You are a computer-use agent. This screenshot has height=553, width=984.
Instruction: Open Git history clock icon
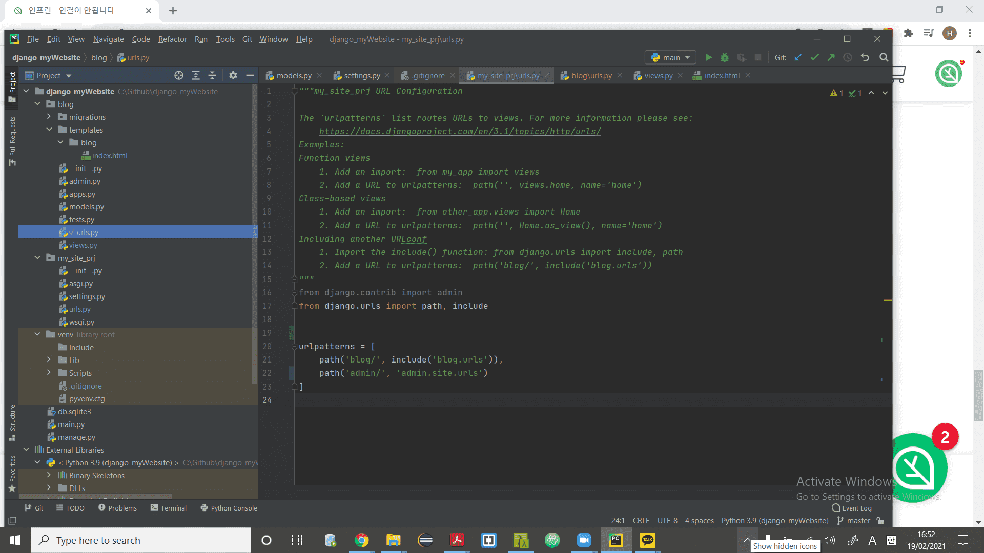pos(848,58)
